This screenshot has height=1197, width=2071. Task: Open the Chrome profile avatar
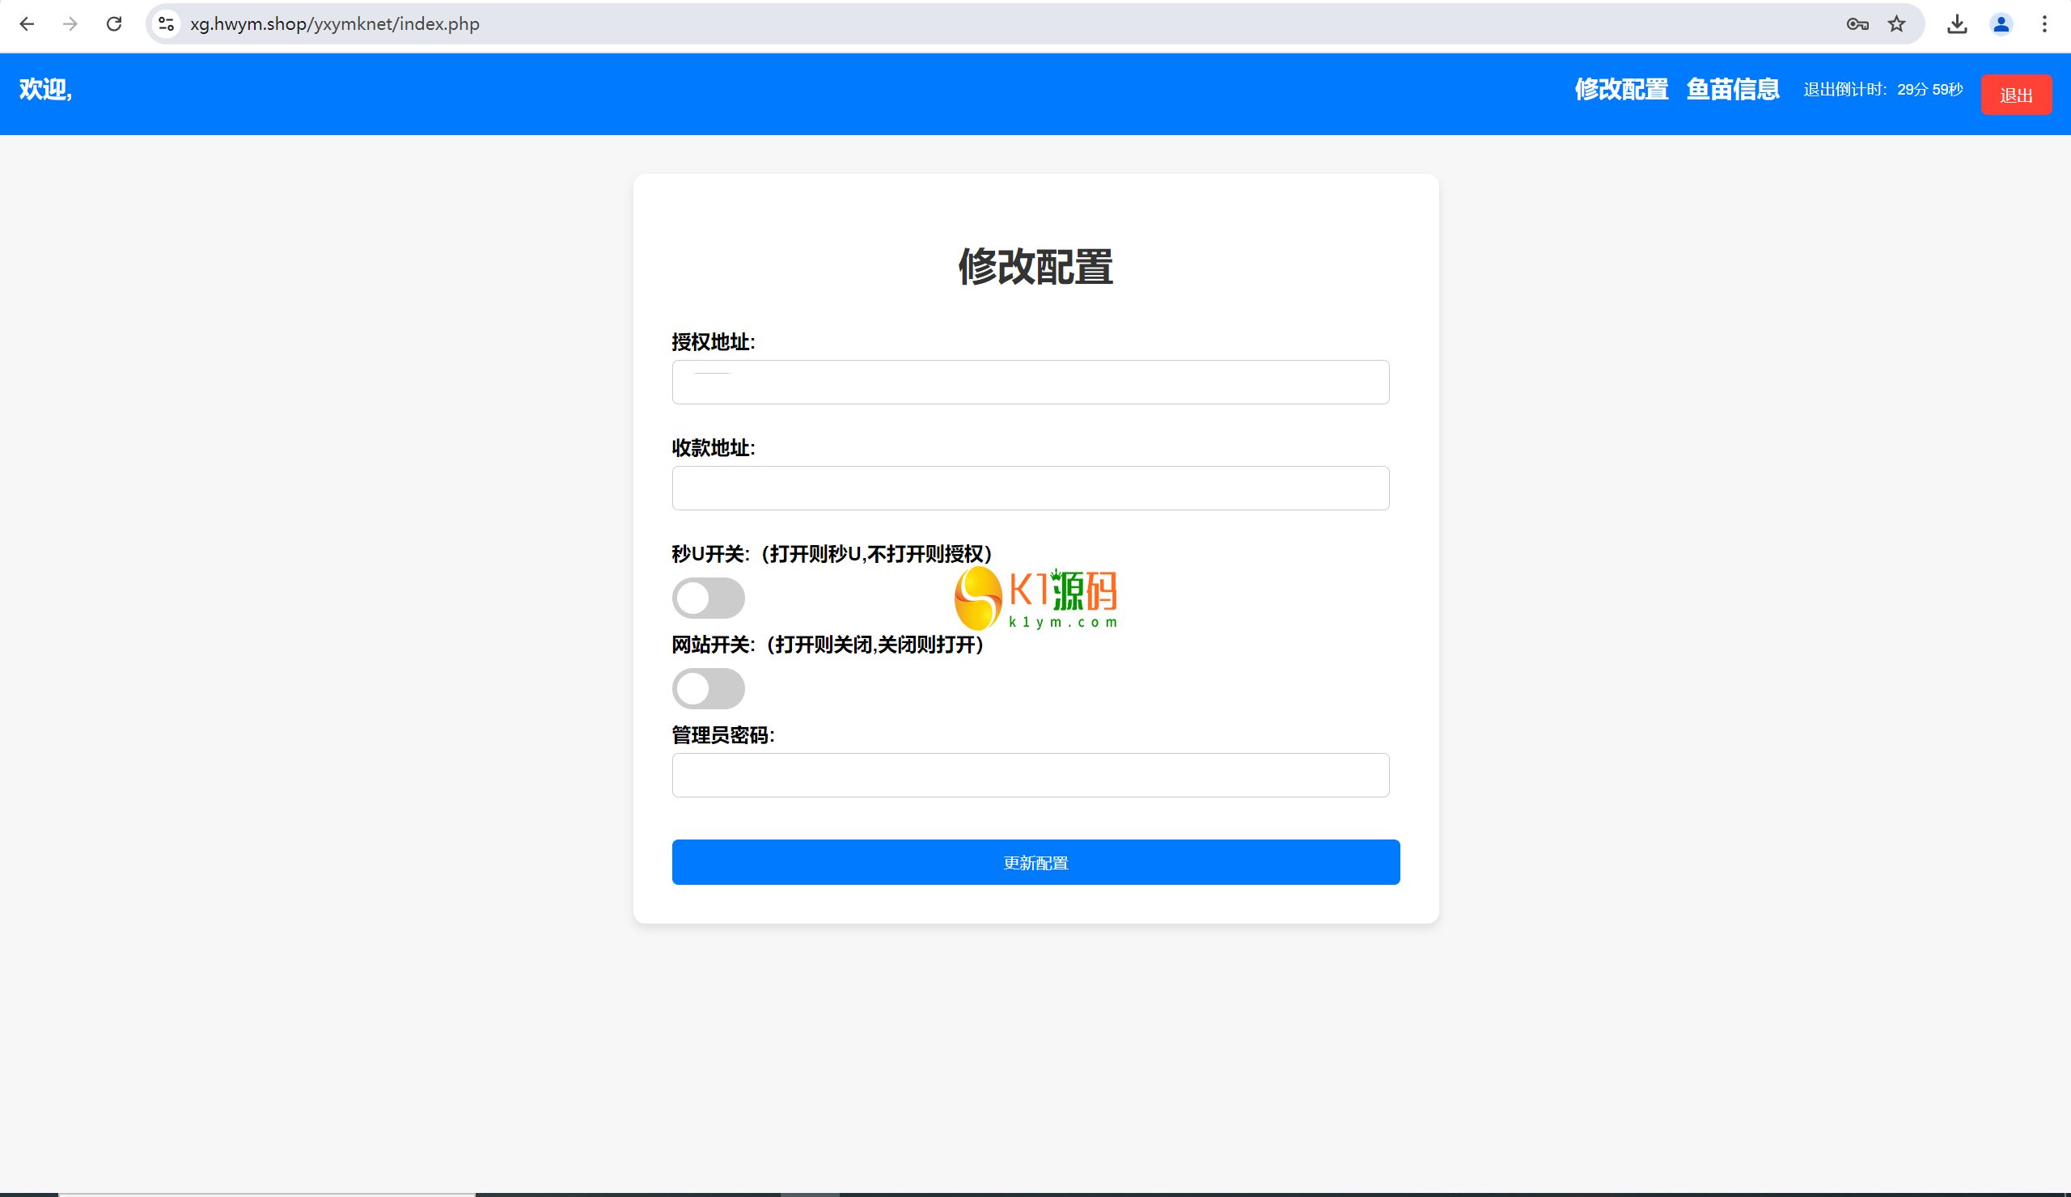click(x=2001, y=23)
